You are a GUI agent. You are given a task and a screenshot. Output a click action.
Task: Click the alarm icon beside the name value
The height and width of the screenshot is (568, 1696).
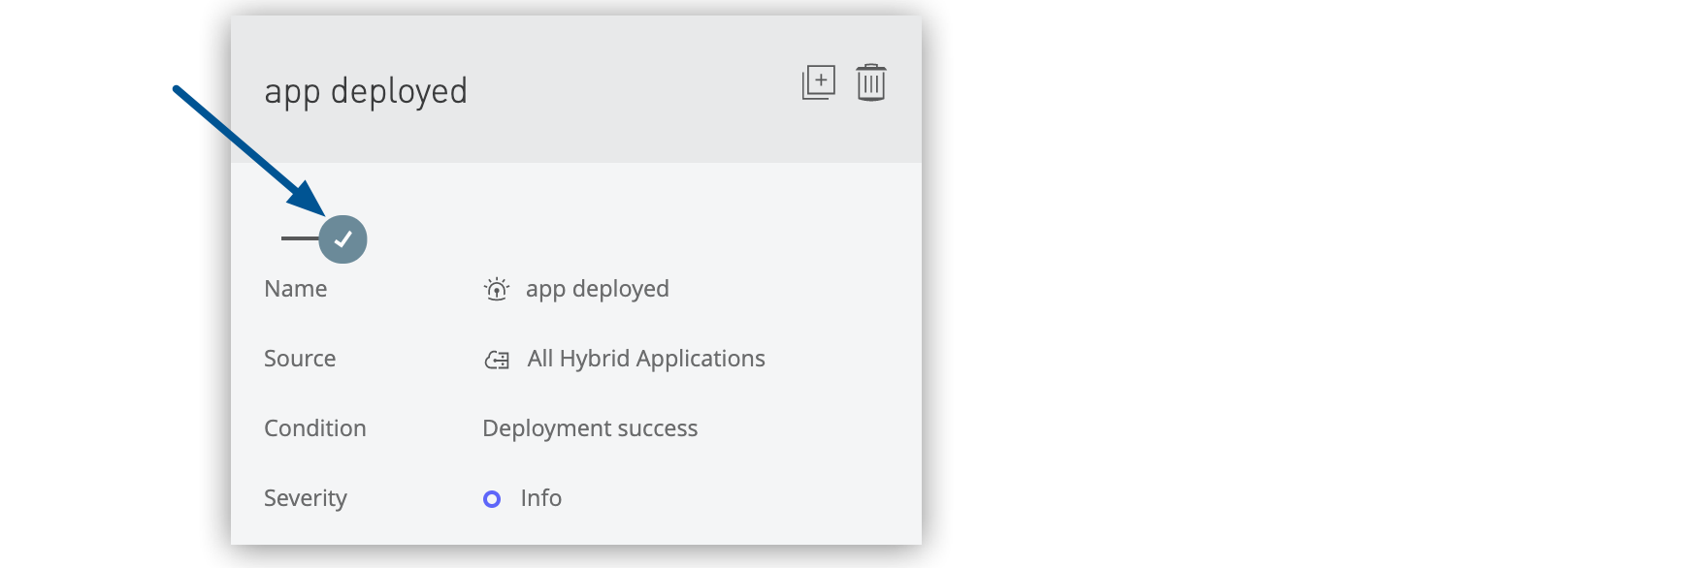coord(497,289)
